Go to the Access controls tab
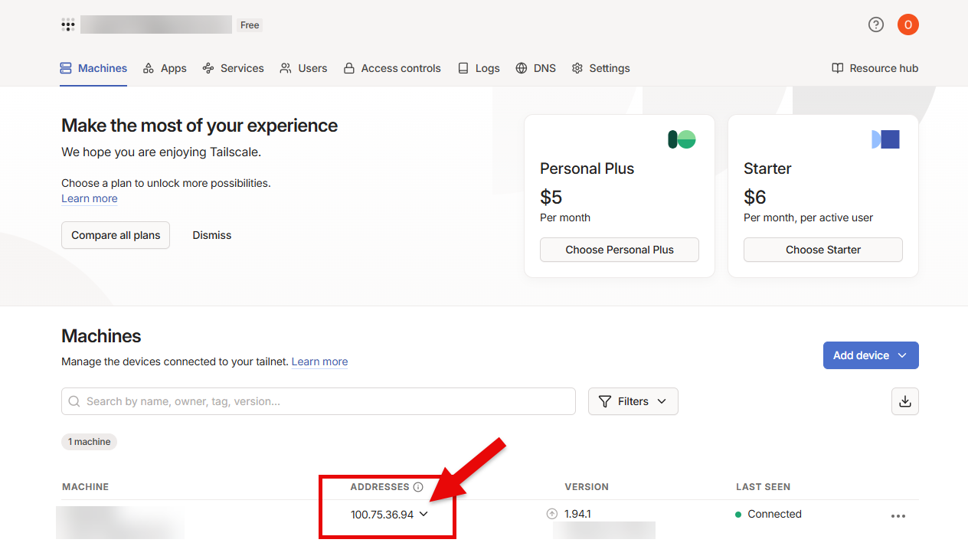The image size is (968, 546). pos(392,68)
